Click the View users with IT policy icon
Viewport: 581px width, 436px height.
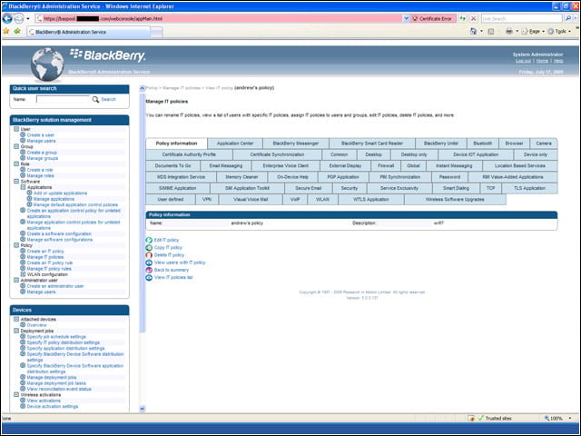pyautogui.click(x=149, y=263)
